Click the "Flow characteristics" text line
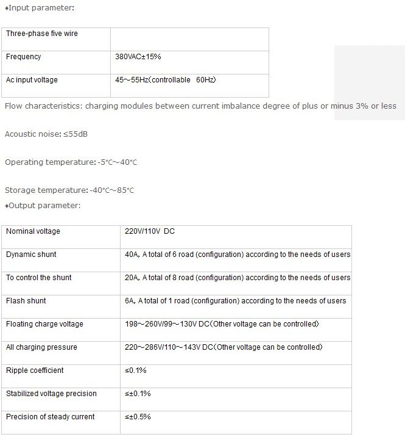Screen dimensions: 405x437 pos(200,106)
